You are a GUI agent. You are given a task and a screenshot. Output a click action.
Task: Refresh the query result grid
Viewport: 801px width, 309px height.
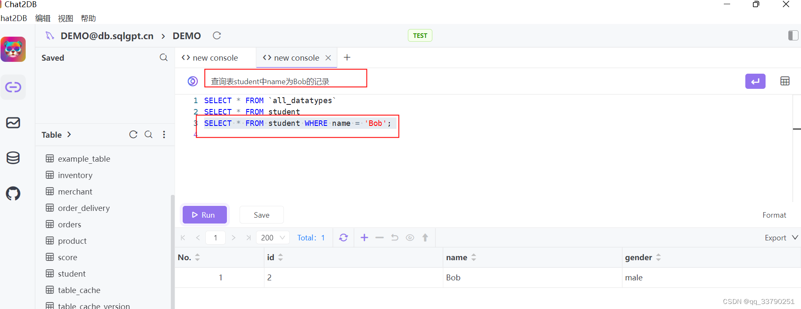[344, 238]
